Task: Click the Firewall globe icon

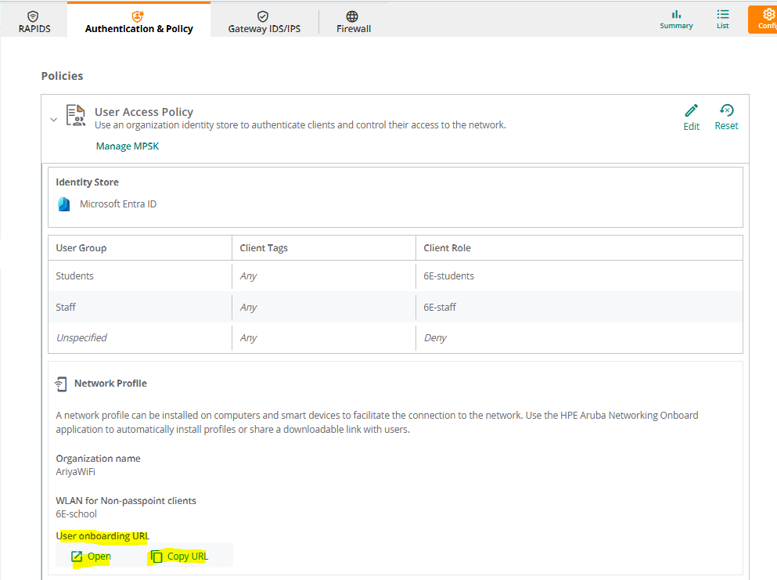Action: coord(352,16)
